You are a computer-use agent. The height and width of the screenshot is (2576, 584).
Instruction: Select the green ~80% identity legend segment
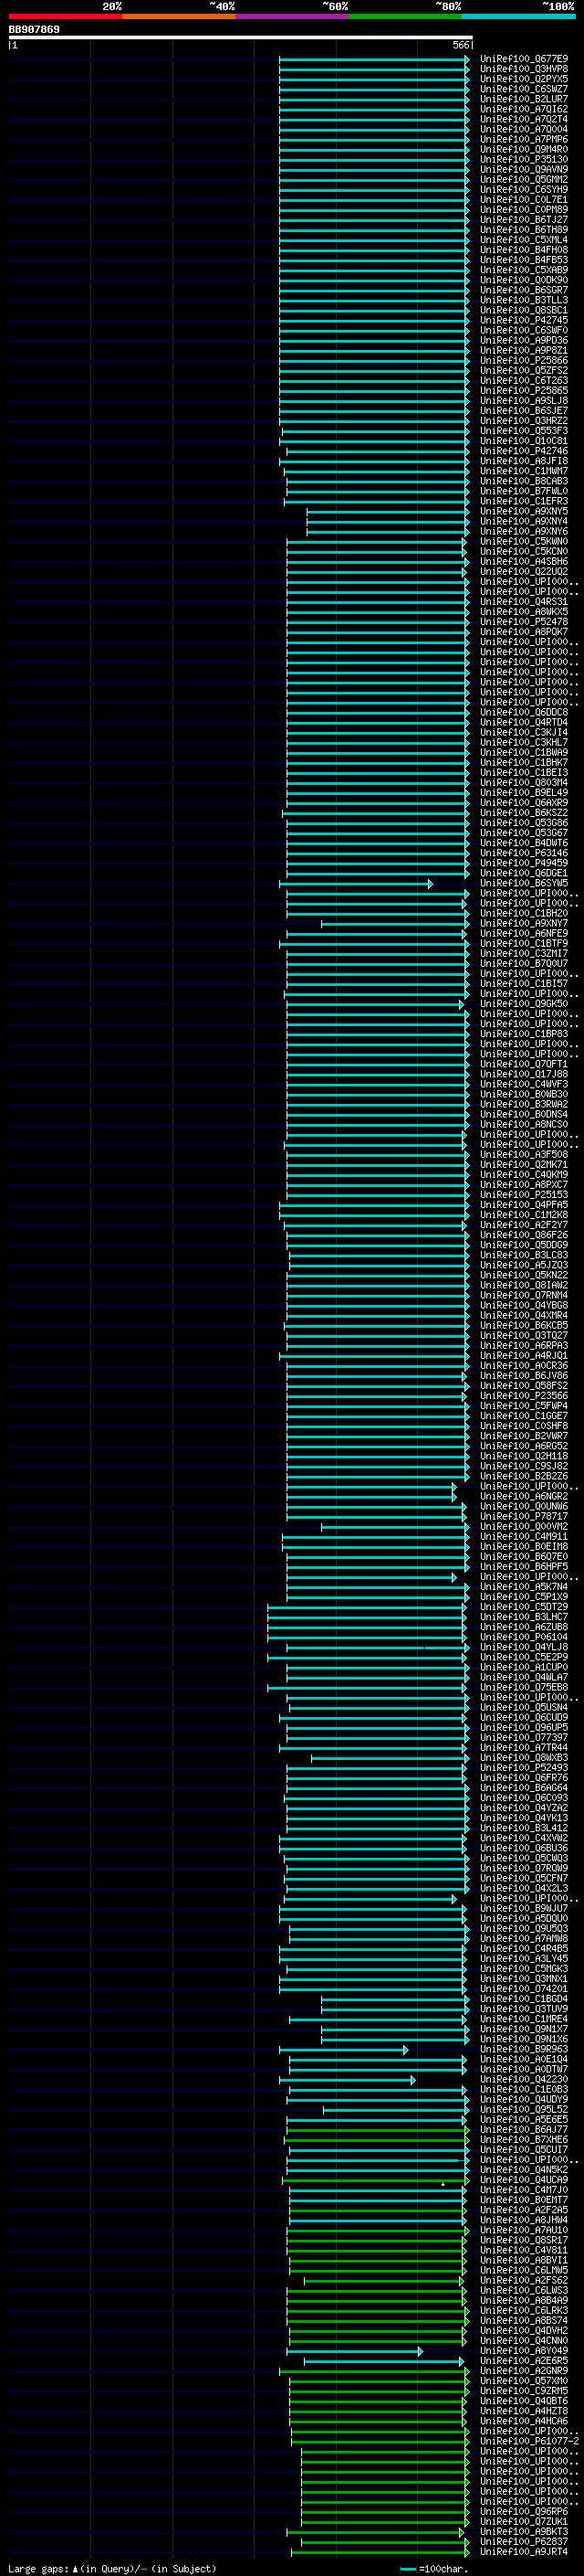click(405, 16)
